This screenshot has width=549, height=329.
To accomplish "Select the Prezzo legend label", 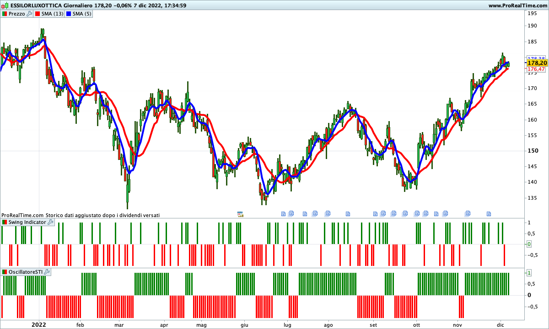I will [17, 14].
